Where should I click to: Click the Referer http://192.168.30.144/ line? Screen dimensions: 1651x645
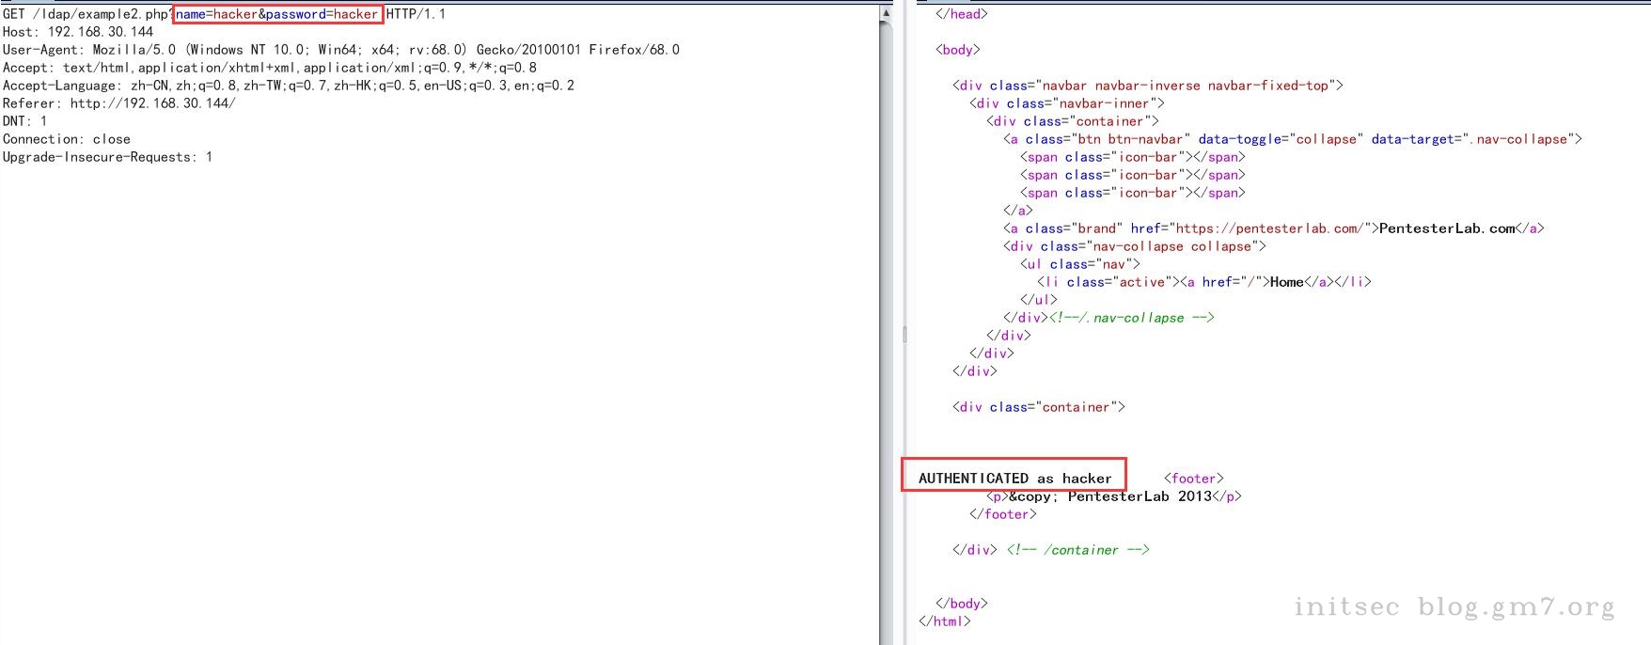pos(119,103)
